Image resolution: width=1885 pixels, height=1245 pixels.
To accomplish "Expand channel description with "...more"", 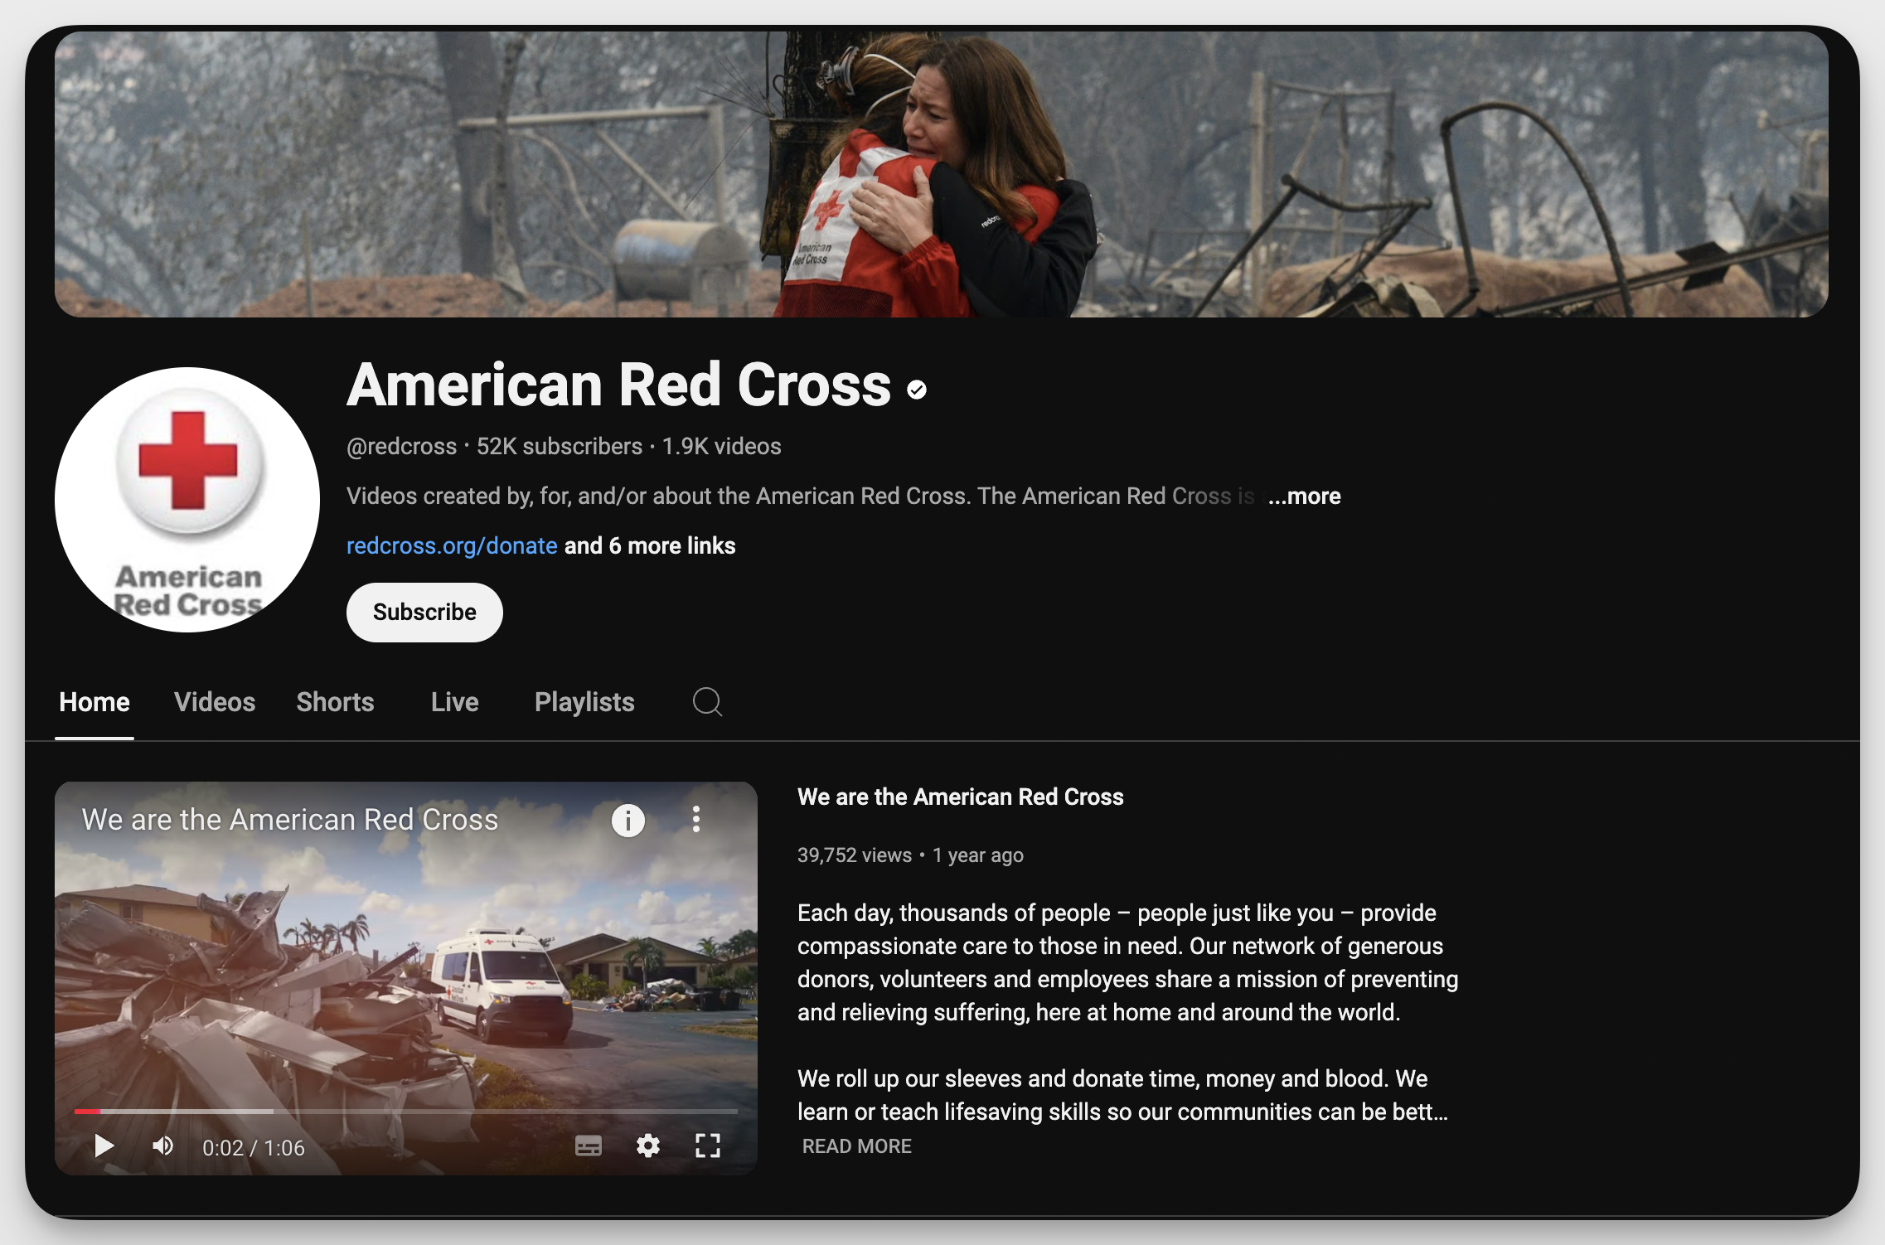I will (1305, 496).
